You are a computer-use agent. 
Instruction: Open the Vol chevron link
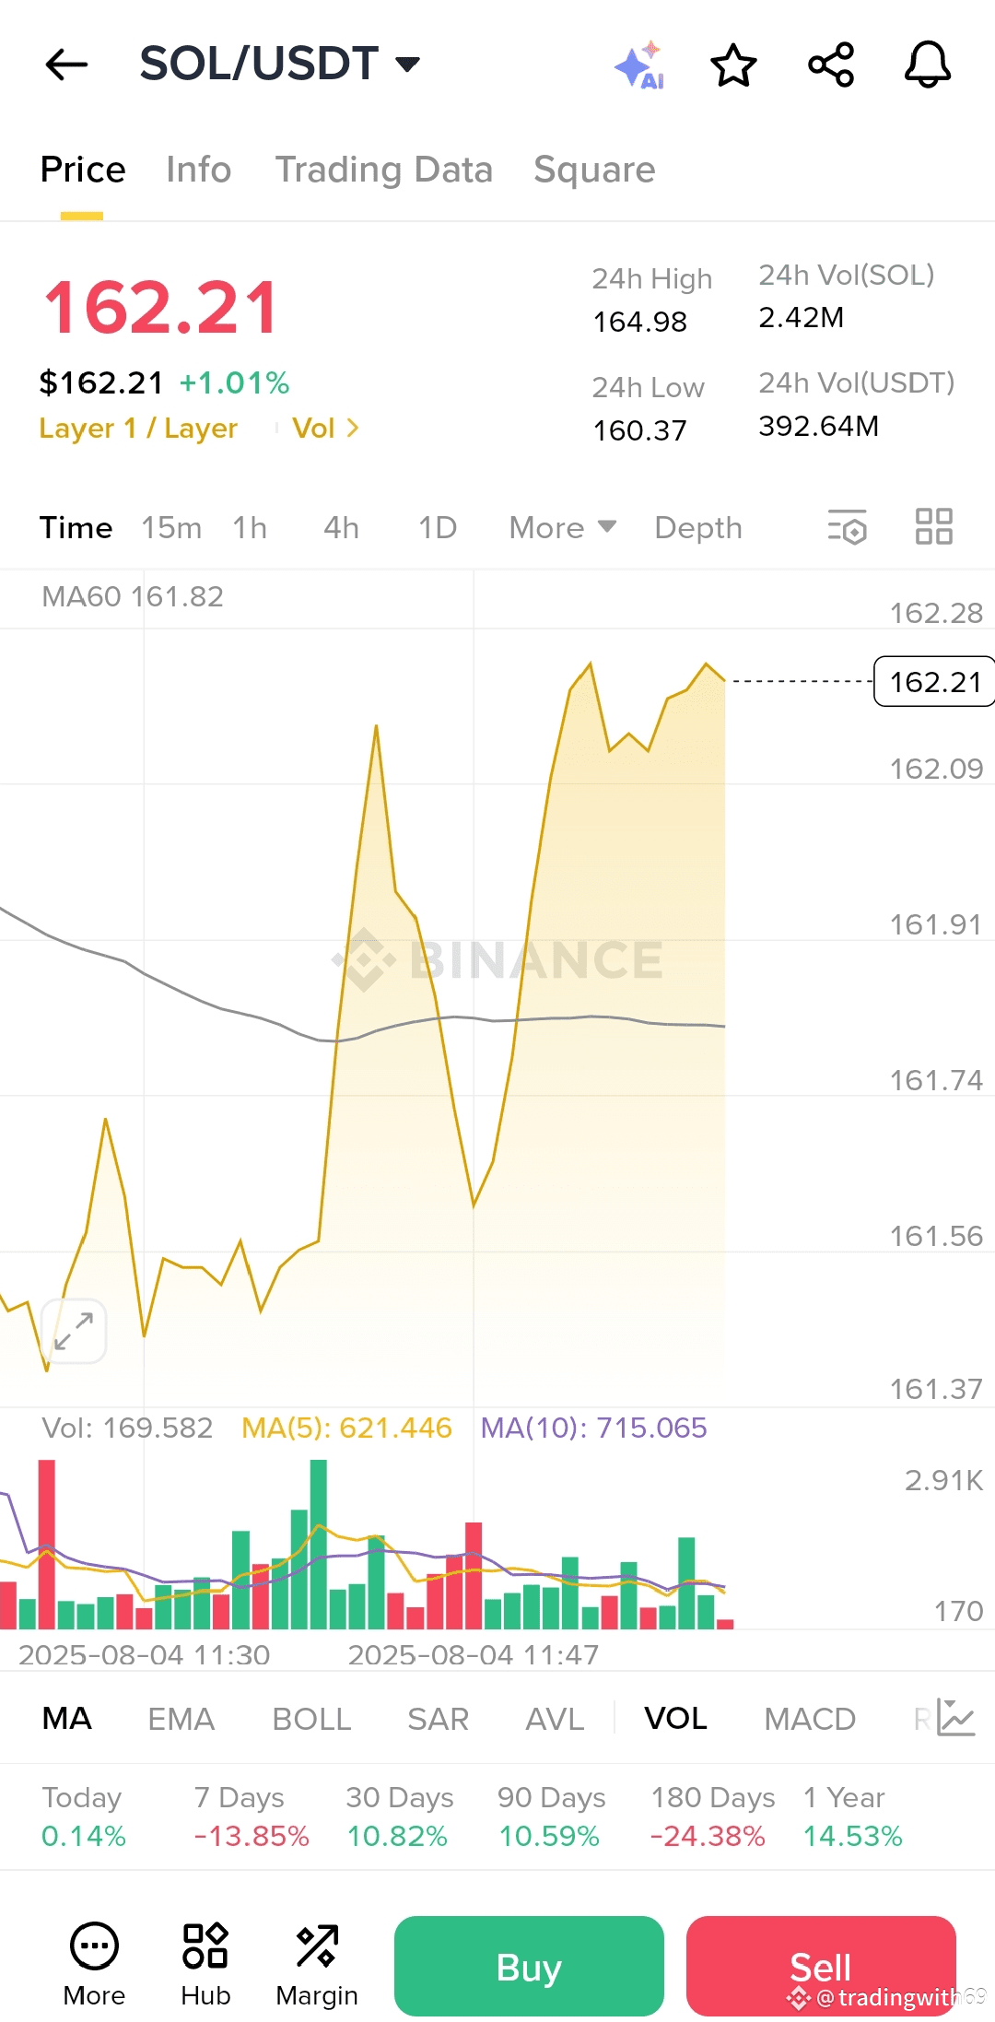pos(325,428)
